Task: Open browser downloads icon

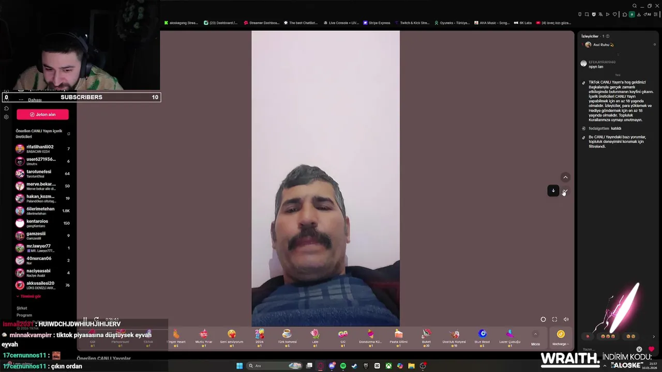Action: [x=639, y=14]
